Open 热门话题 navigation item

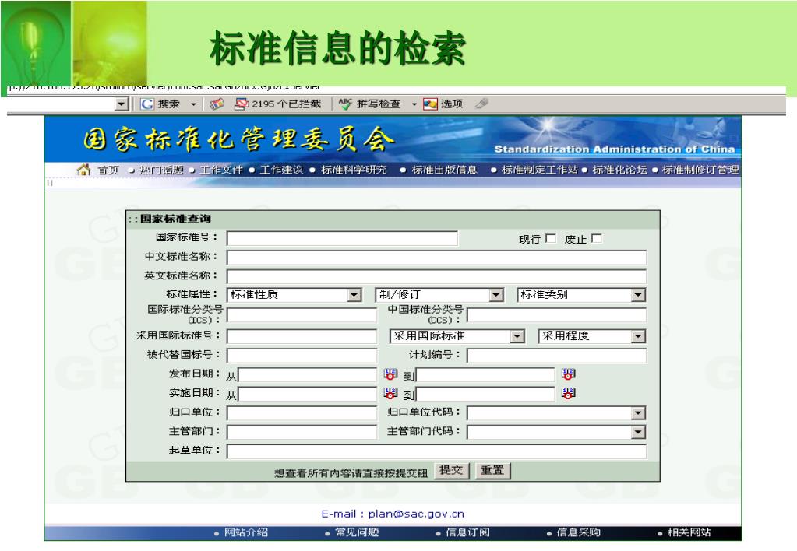[161, 170]
